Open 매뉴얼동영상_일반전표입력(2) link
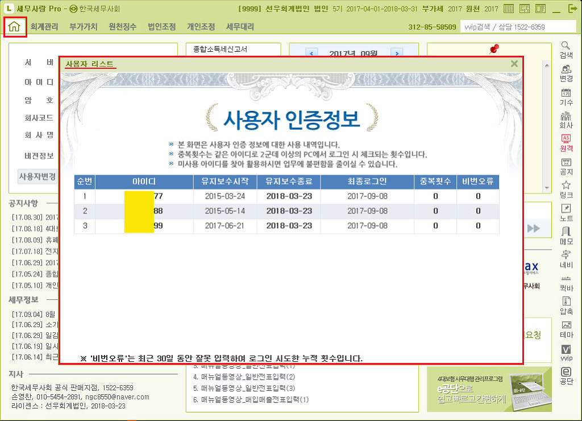Viewport: 582px width, 421px height. [244, 377]
